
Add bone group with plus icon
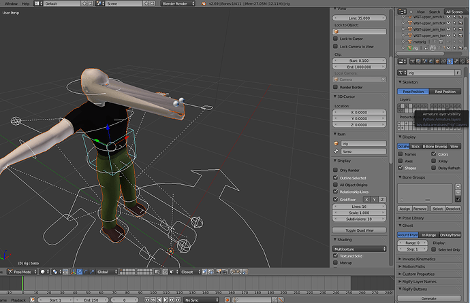pyautogui.click(x=458, y=186)
